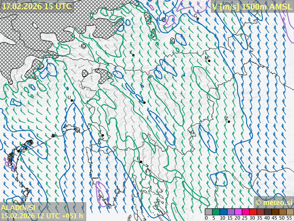294x221 pixels.
Task: Click the 17.02.2026 15 UTC timestamp
Action: (x=36, y=6)
